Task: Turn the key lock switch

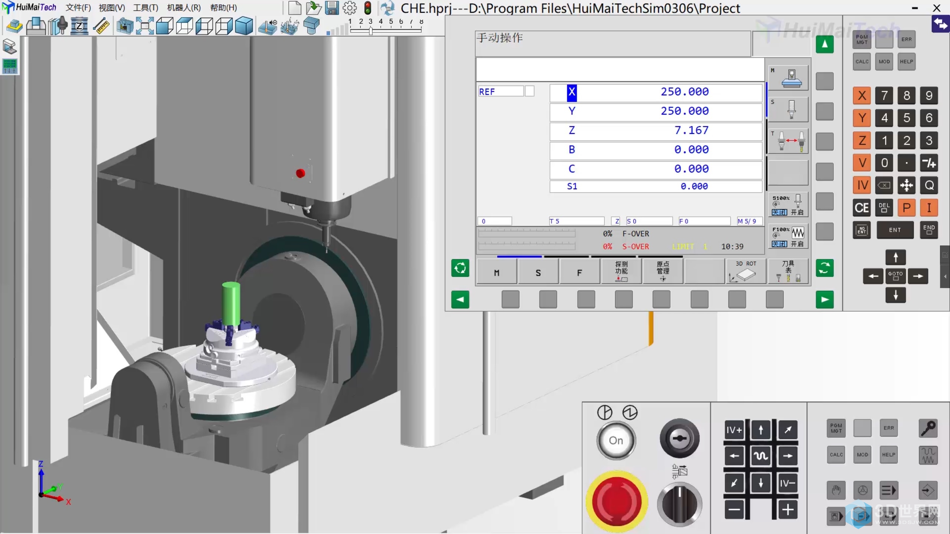Action: point(679,438)
